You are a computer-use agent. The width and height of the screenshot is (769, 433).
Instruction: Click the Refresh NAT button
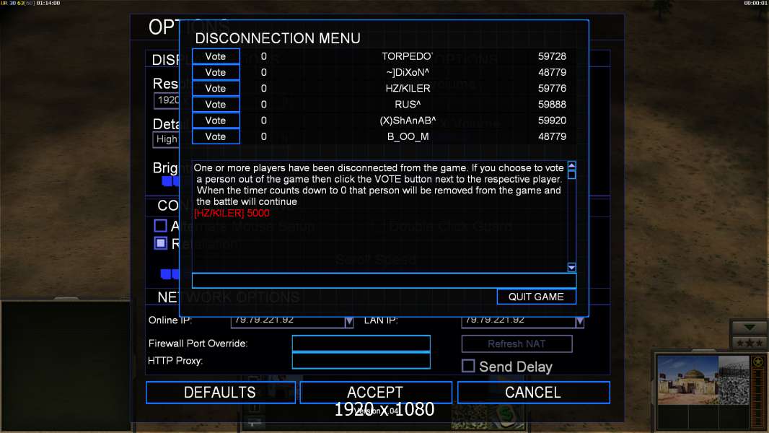click(517, 344)
